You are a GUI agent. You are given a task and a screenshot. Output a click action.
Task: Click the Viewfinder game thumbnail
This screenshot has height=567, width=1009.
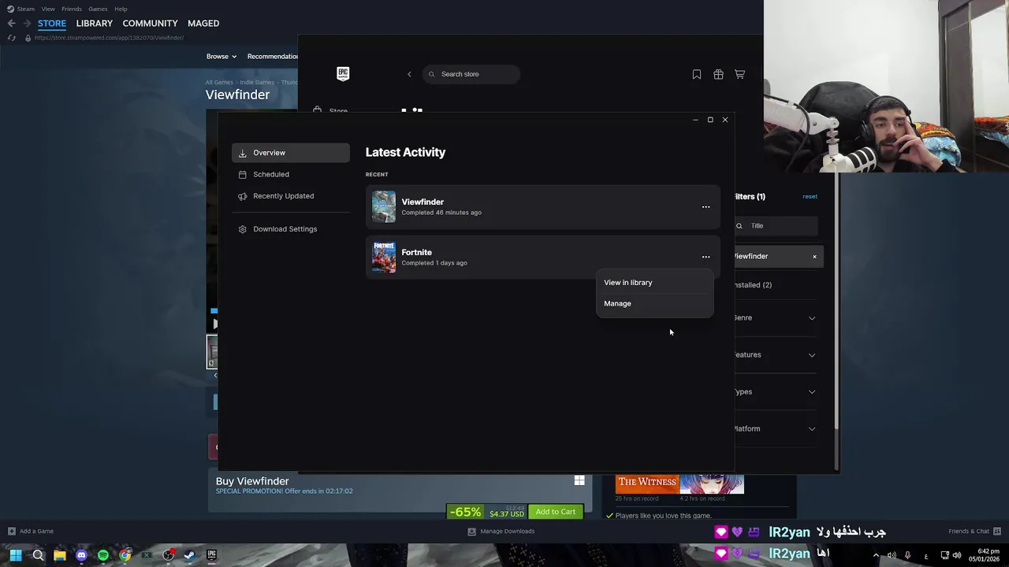384,207
